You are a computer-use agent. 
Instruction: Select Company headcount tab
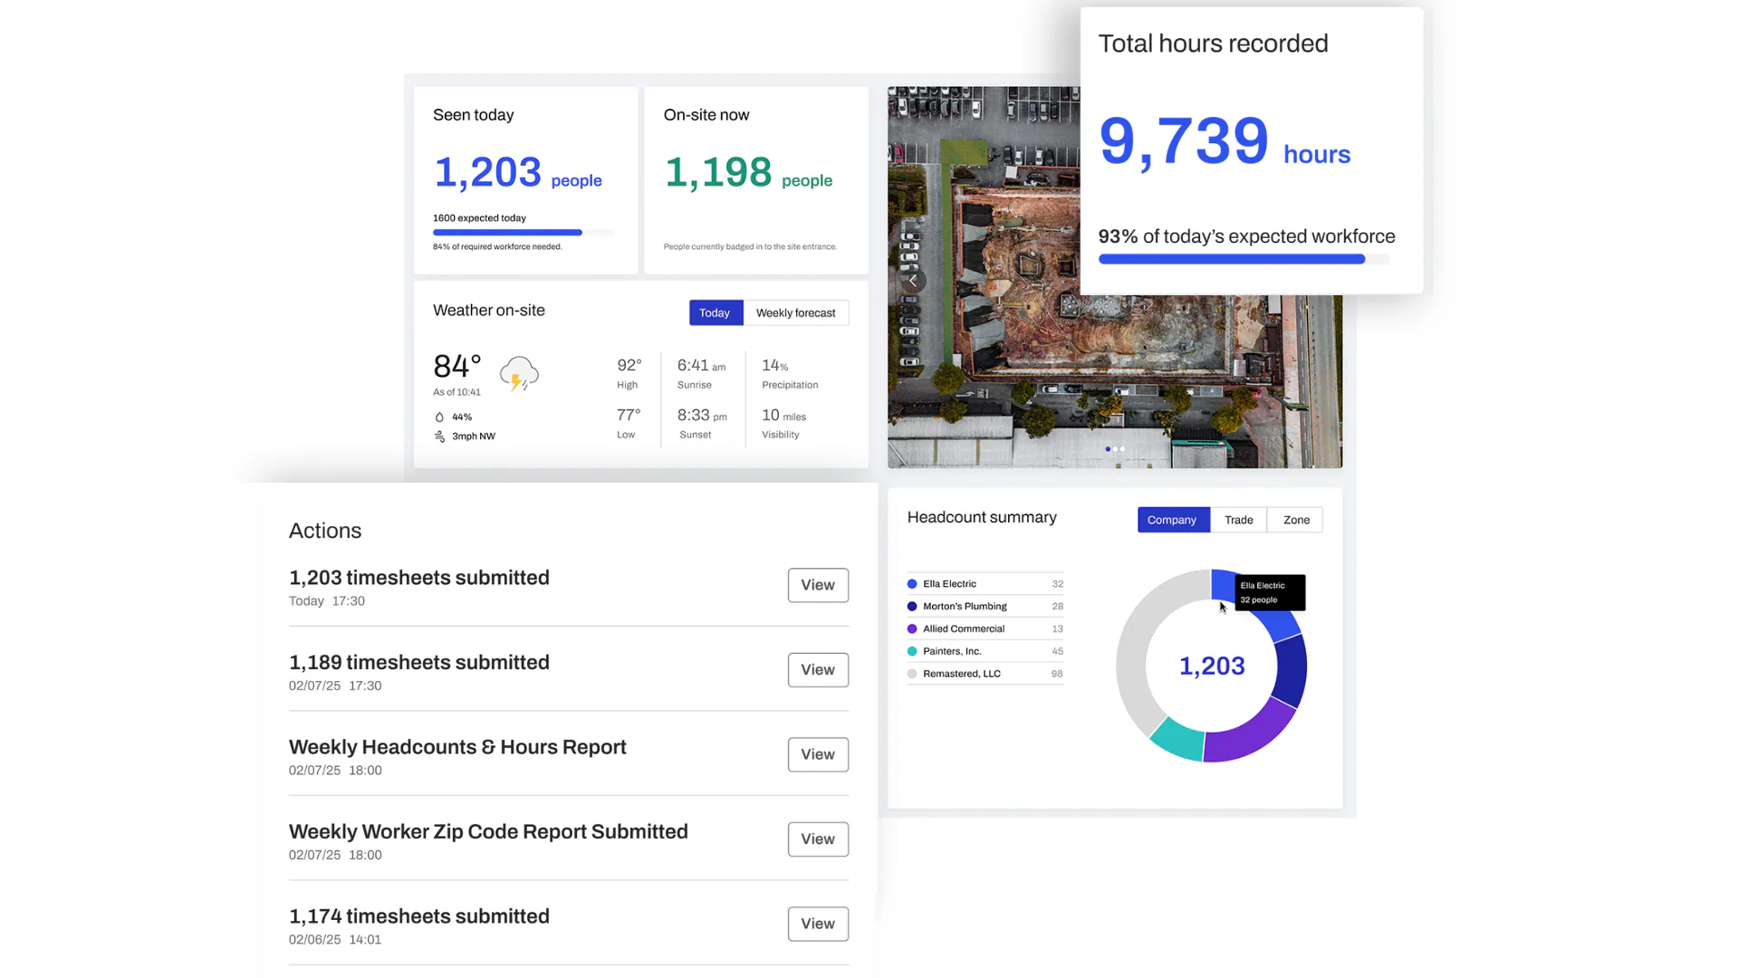coord(1173,520)
